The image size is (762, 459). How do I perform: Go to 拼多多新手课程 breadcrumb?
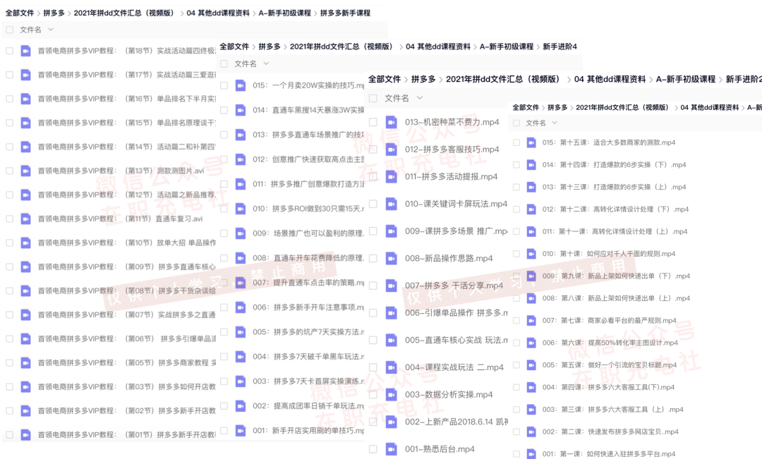tap(345, 13)
